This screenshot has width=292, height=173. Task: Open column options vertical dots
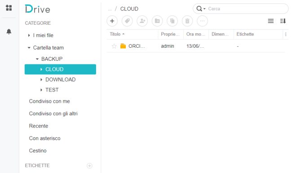point(286,34)
